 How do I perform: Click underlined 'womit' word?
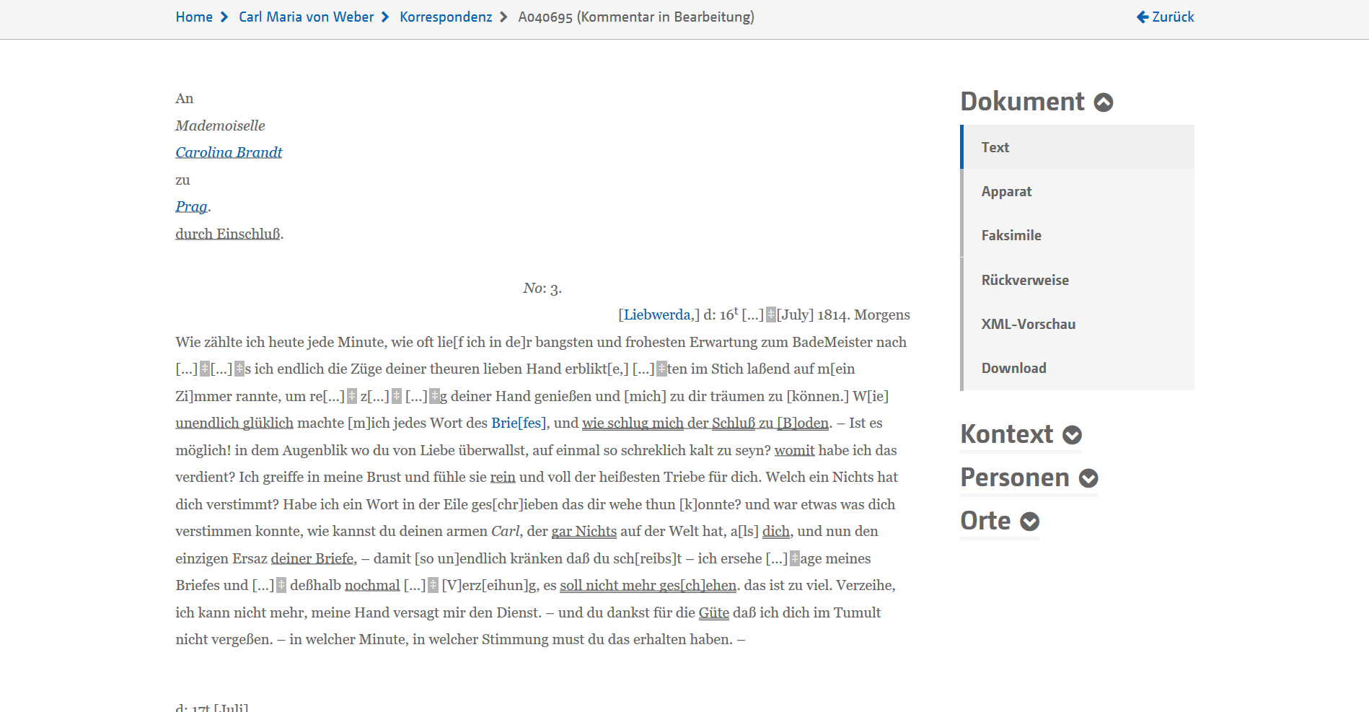tap(794, 450)
